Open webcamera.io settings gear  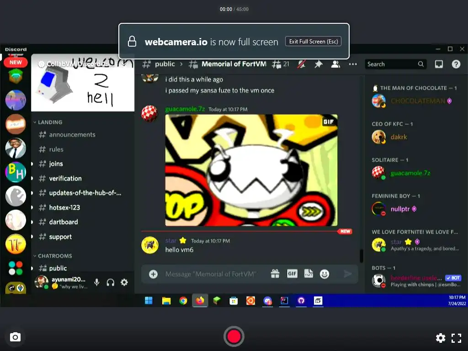click(441, 338)
